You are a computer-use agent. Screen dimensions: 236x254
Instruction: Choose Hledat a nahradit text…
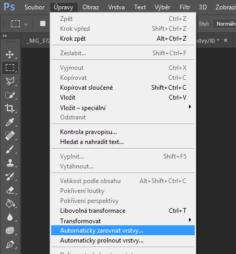coord(123,142)
